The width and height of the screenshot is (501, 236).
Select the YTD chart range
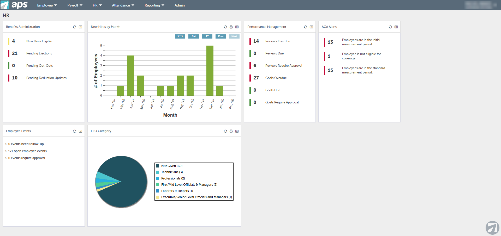click(180, 36)
